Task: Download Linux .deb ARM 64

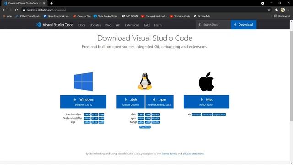Action: point(156,115)
